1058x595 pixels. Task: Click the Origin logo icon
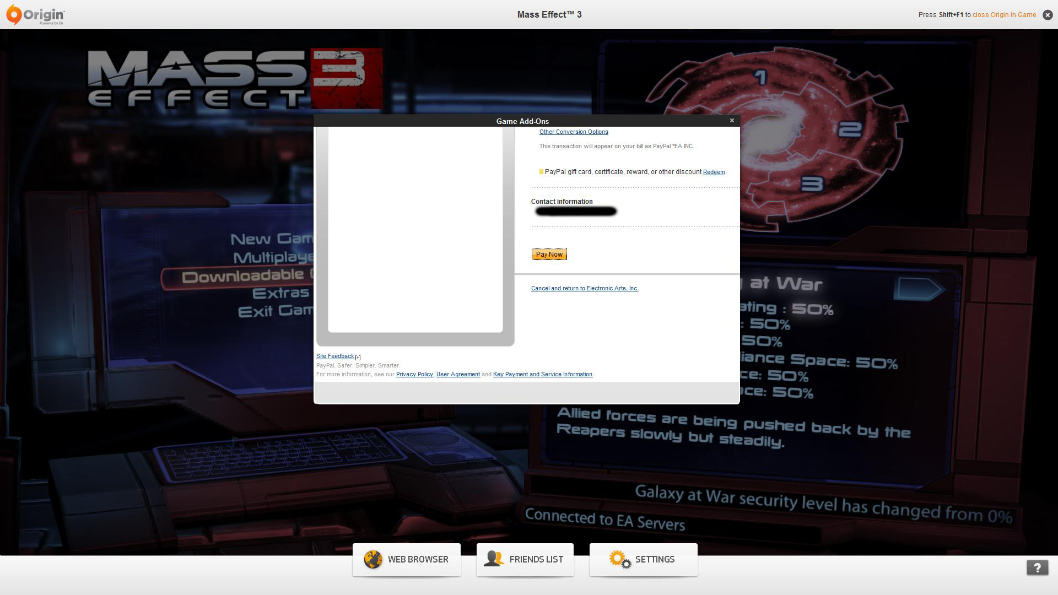tap(14, 14)
